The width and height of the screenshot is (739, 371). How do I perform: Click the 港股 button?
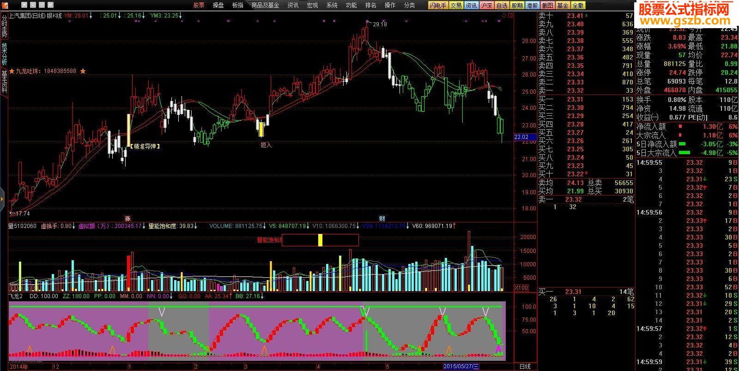532,6
